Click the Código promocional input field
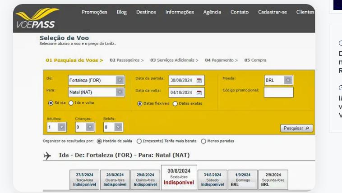 tap(278, 92)
